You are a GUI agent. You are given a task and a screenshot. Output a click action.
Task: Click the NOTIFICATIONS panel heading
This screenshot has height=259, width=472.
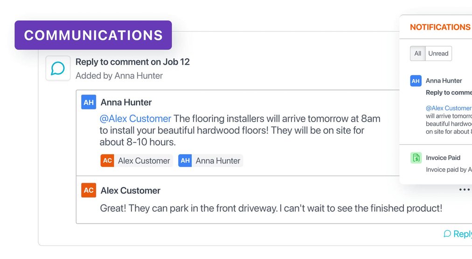(440, 27)
